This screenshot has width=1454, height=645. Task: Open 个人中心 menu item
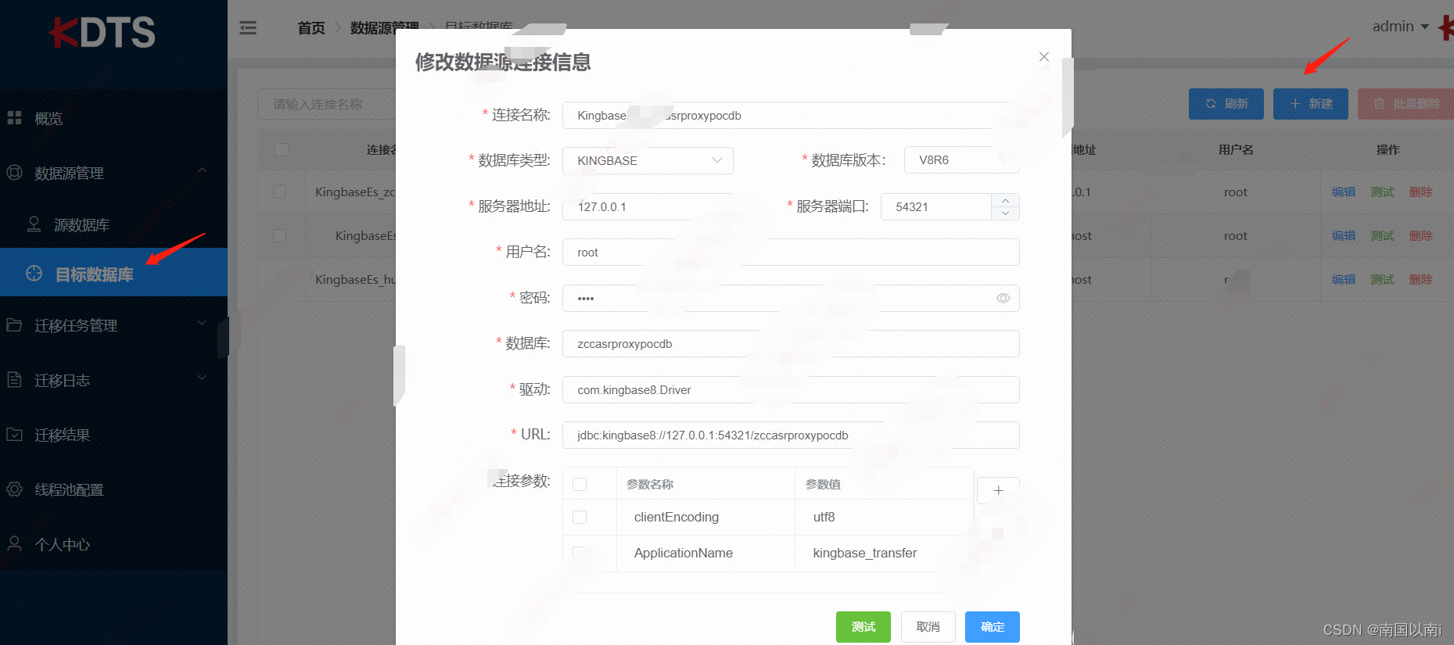[x=113, y=544]
